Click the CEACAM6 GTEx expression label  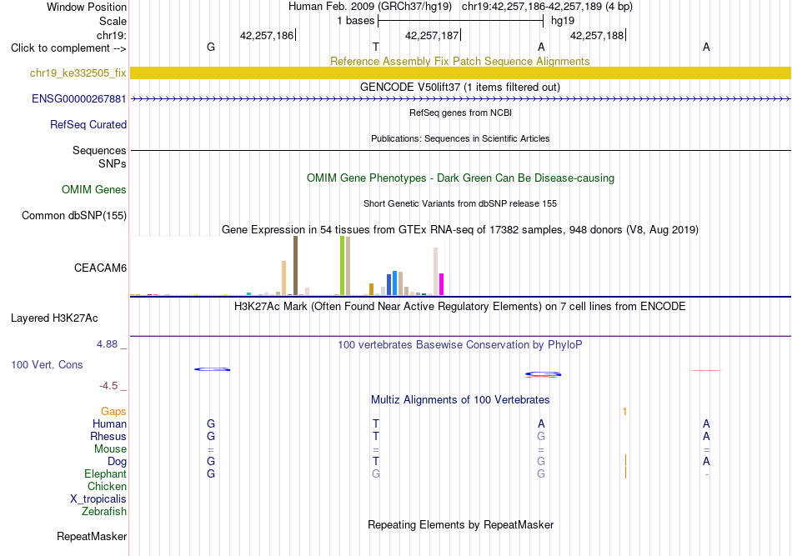[x=100, y=268]
